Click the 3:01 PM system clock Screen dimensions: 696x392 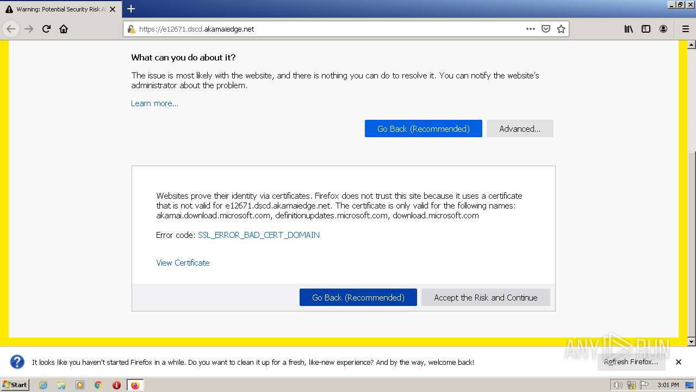pos(668,385)
